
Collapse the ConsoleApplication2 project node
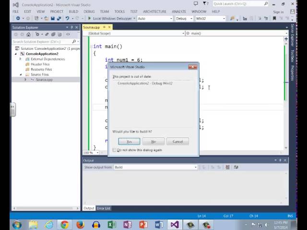(x=16, y=54)
